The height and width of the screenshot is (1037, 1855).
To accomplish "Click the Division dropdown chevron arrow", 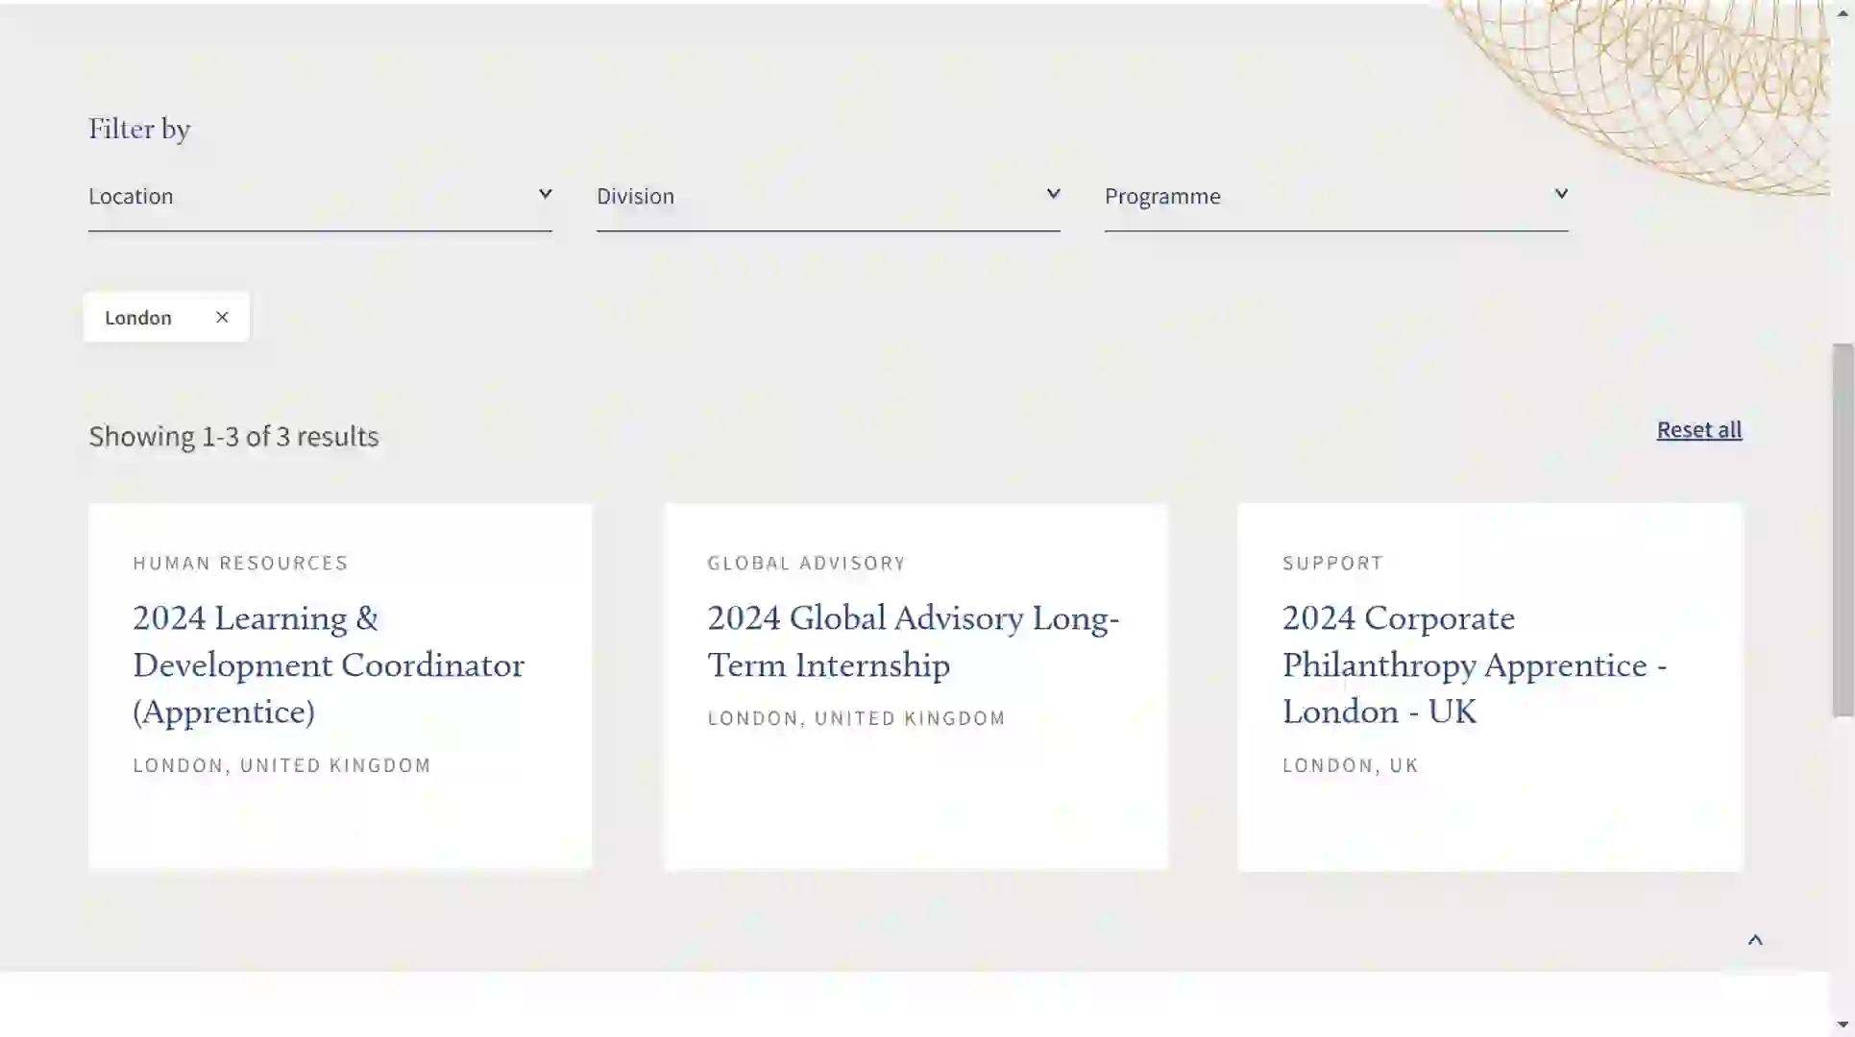I will [1053, 194].
